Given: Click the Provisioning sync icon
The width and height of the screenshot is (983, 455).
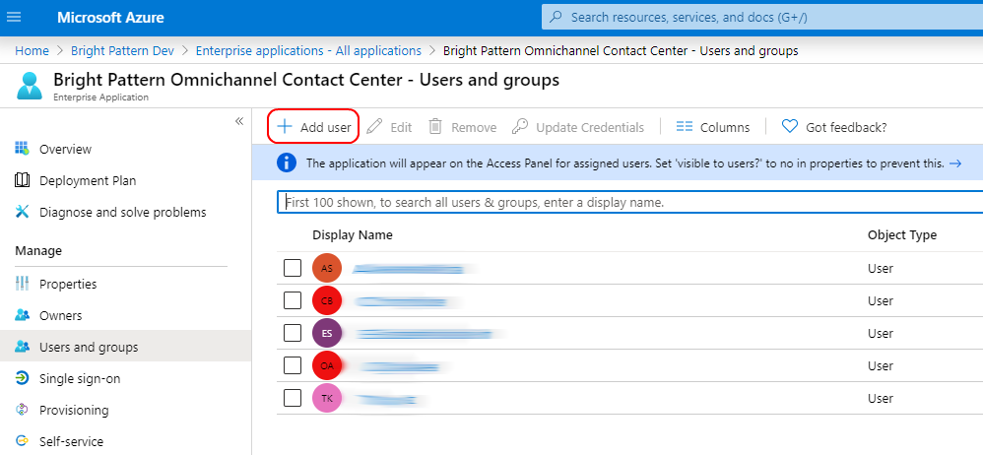Looking at the screenshot, I should tap(22, 410).
